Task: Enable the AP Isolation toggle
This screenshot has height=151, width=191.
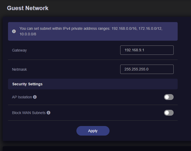Action: coord(169,97)
